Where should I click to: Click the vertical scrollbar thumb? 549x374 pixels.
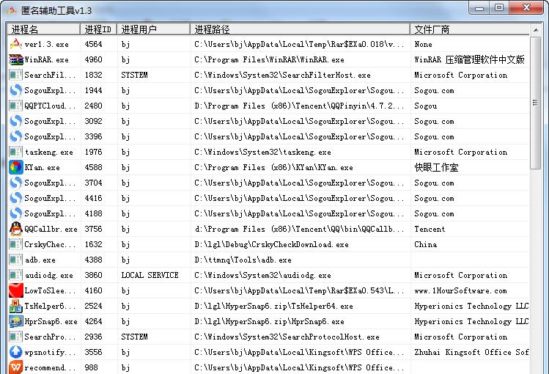point(535,103)
